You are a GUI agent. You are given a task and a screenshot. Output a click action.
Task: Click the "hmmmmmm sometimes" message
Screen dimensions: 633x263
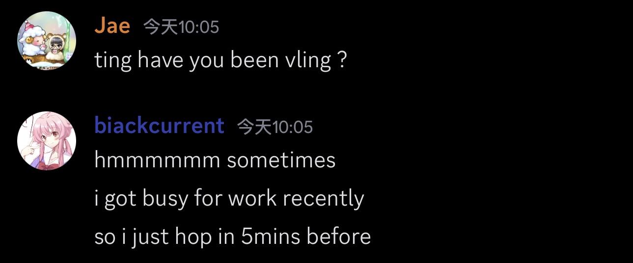(215, 160)
